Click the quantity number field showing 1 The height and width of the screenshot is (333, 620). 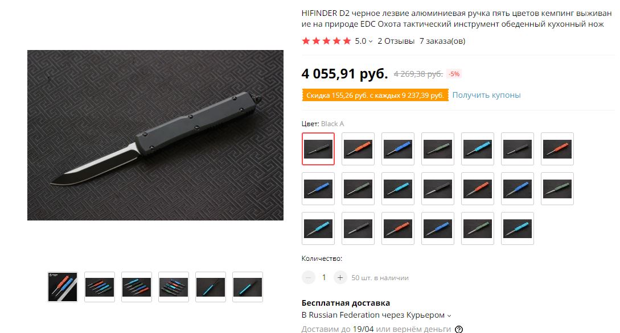324,278
